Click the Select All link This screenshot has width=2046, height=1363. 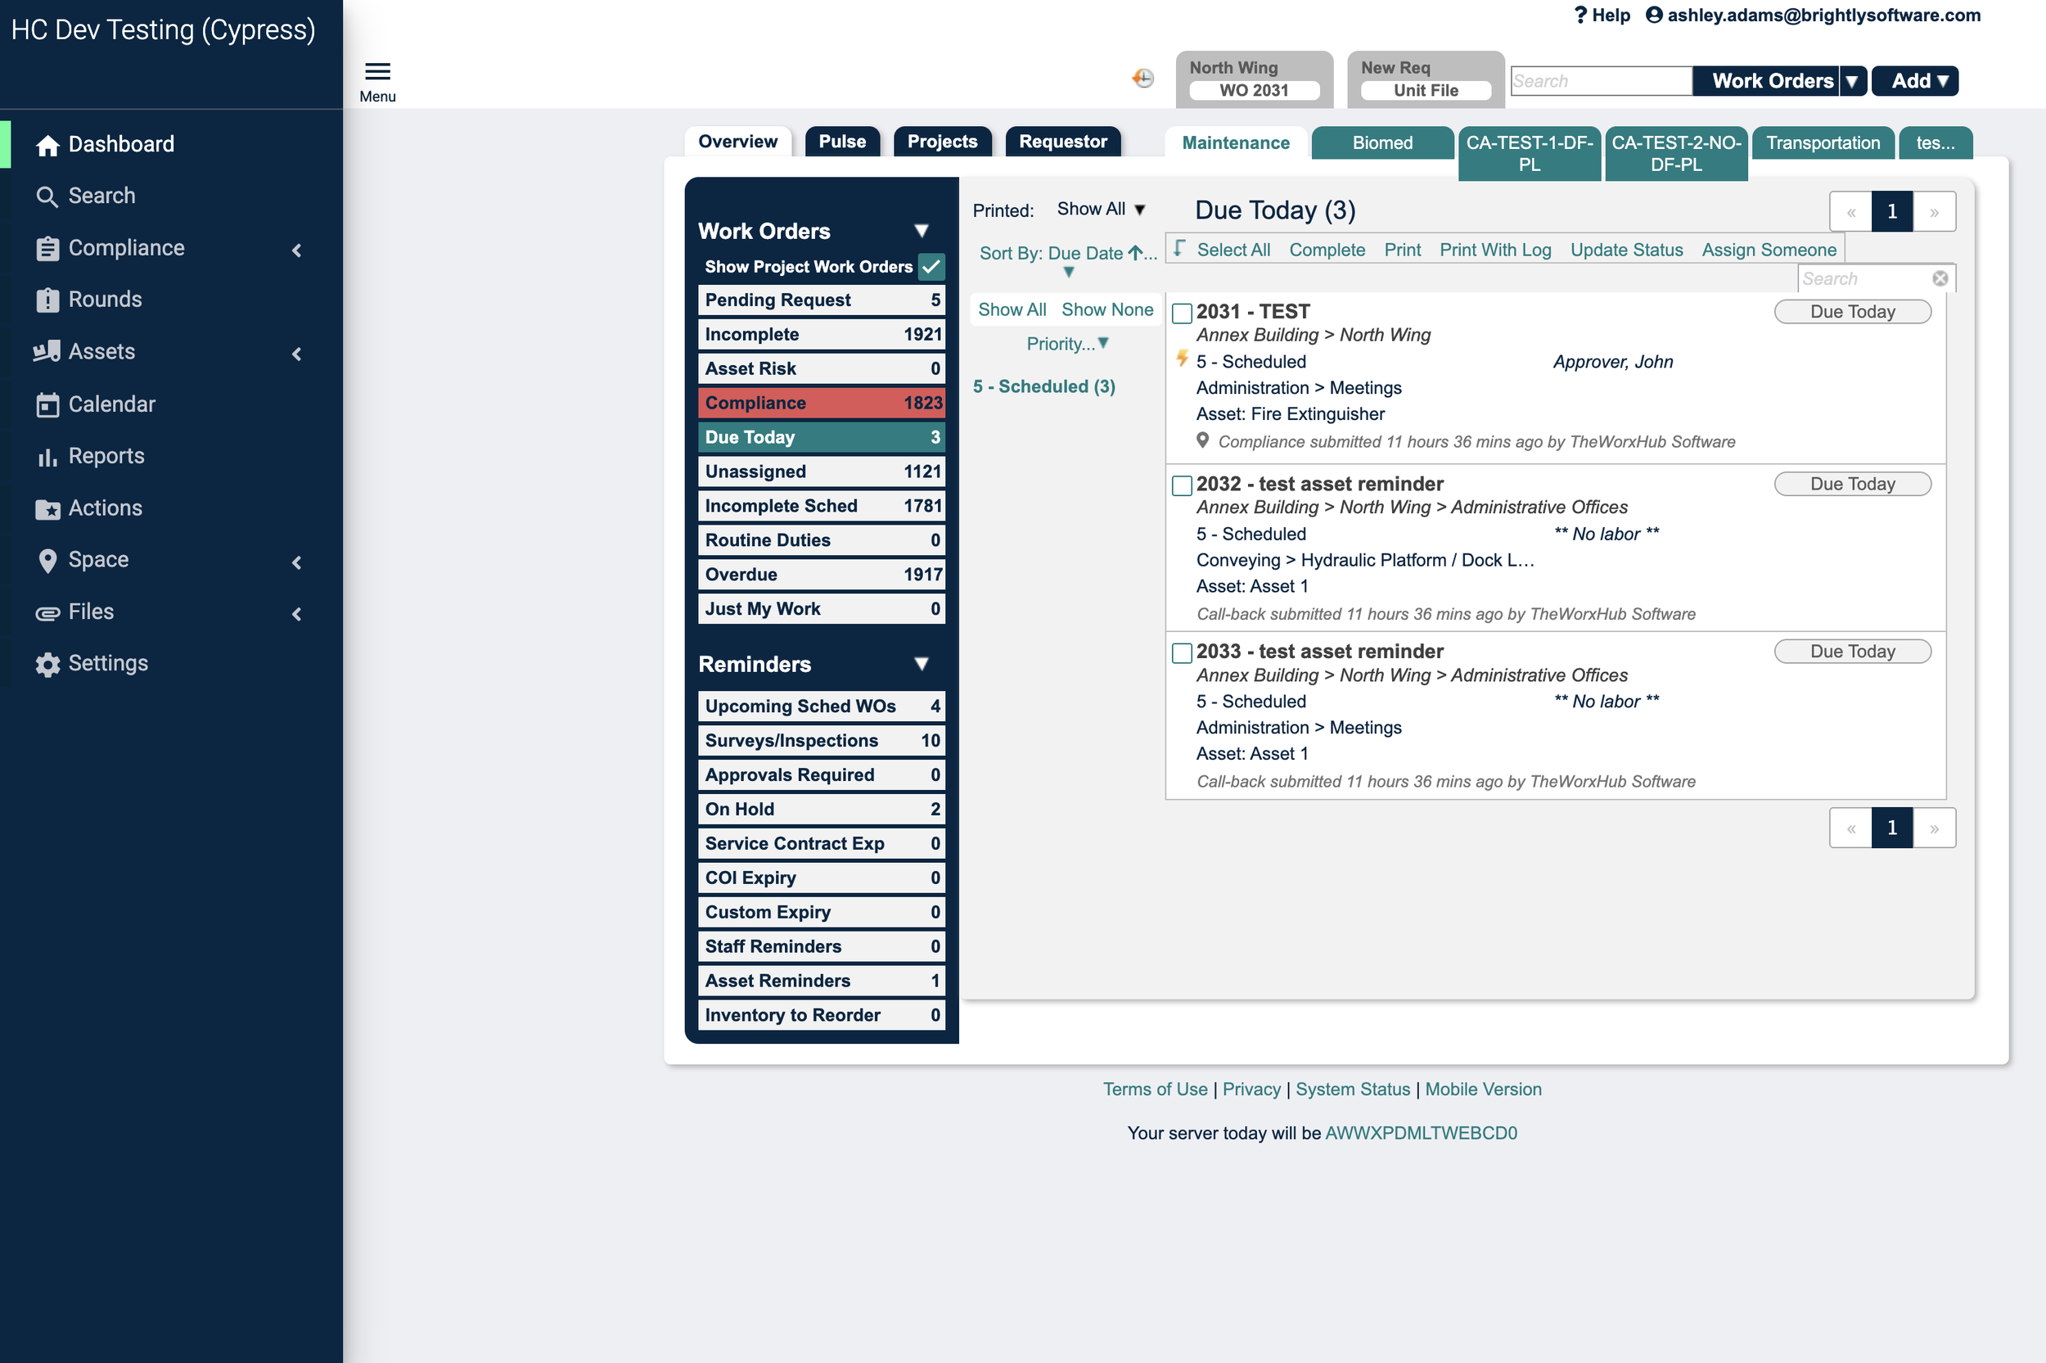(x=1233, y=250)
